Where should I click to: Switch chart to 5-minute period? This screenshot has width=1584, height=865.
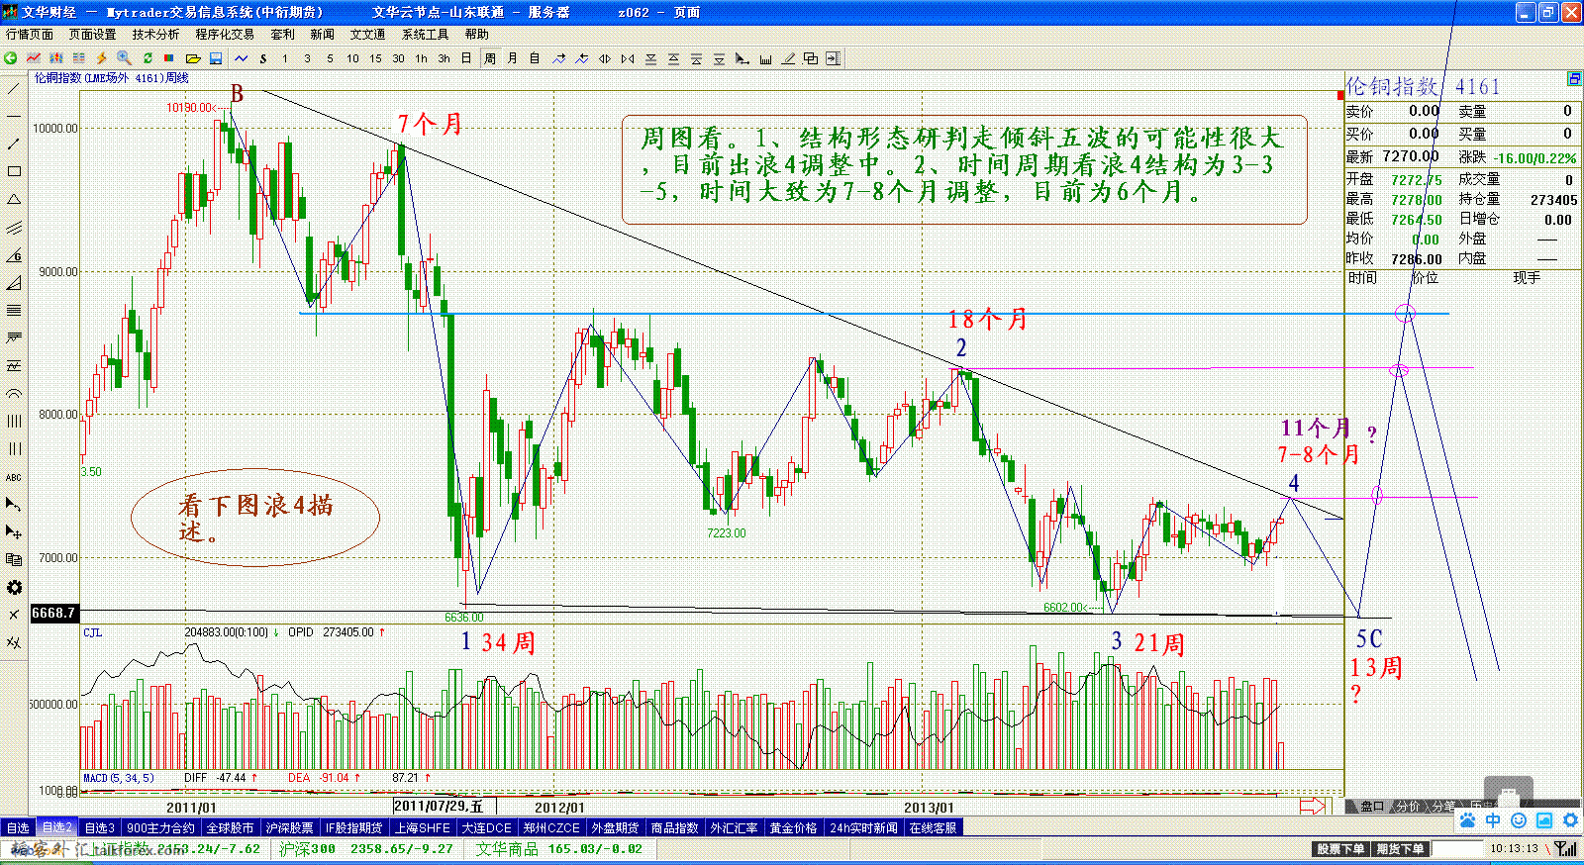point(330,58)
